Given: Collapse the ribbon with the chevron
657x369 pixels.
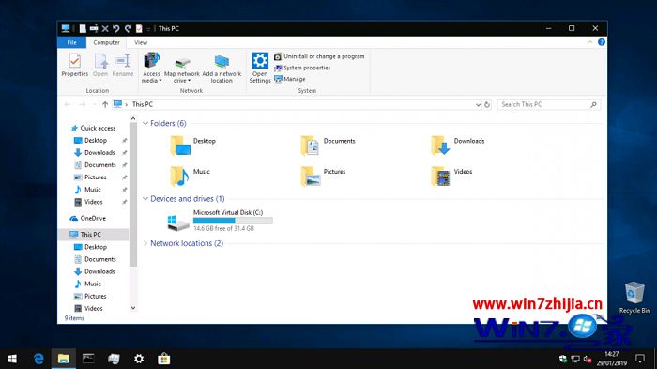Looking at the screenshot, I should coord(590,42).
